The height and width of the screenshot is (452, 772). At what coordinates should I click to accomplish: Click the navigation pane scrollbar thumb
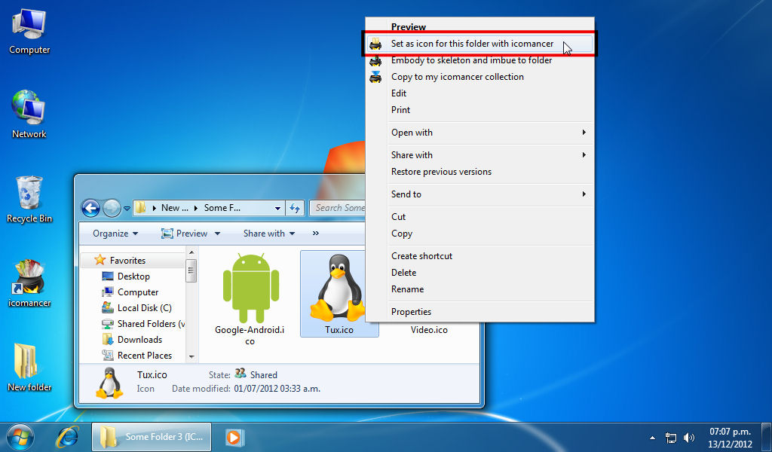pyautogui.click(x=191, y=270)
